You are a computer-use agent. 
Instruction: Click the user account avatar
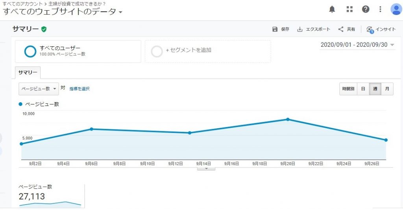pyautogui.click(x=396, y=9)
